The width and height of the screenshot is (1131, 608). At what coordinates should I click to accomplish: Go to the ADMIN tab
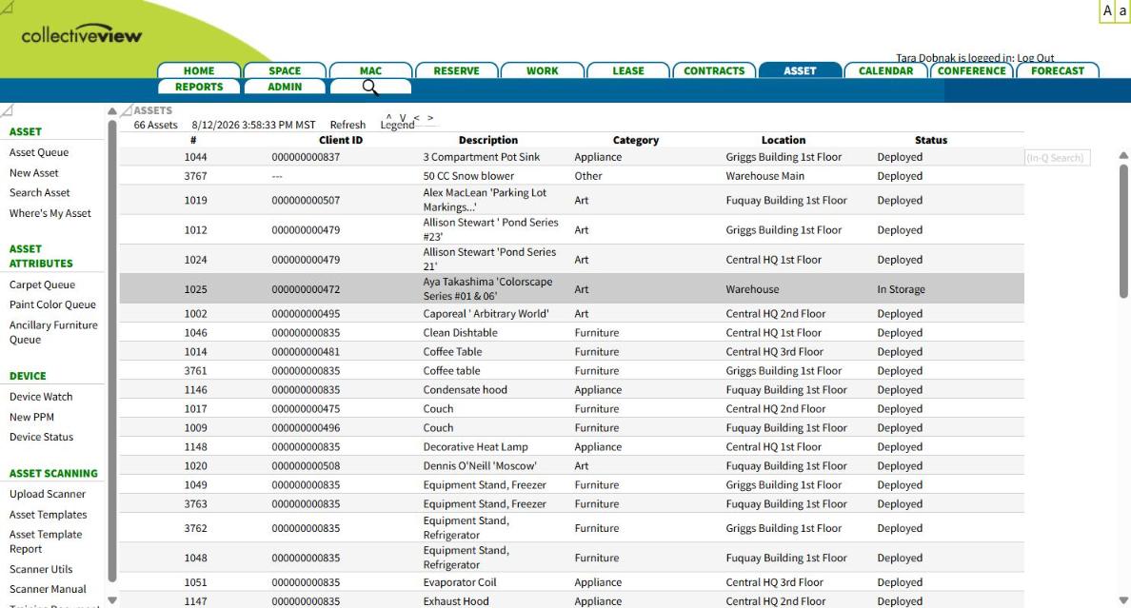click(285, 87)
